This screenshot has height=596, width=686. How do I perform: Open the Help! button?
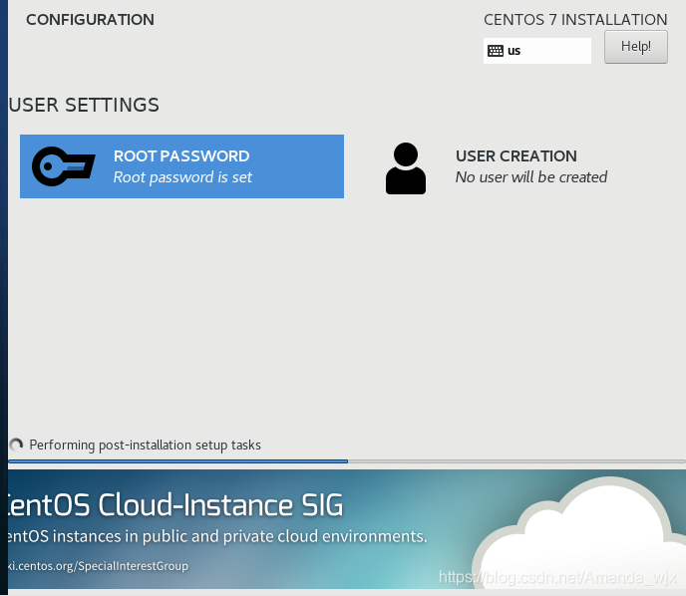tap(636, 47)
